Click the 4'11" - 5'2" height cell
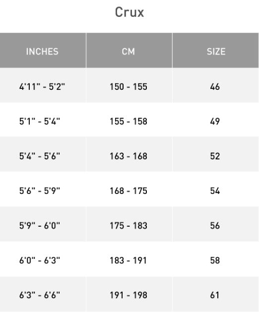Image resolution: width=259 pixels, height=312 pixels. (43, 85)
